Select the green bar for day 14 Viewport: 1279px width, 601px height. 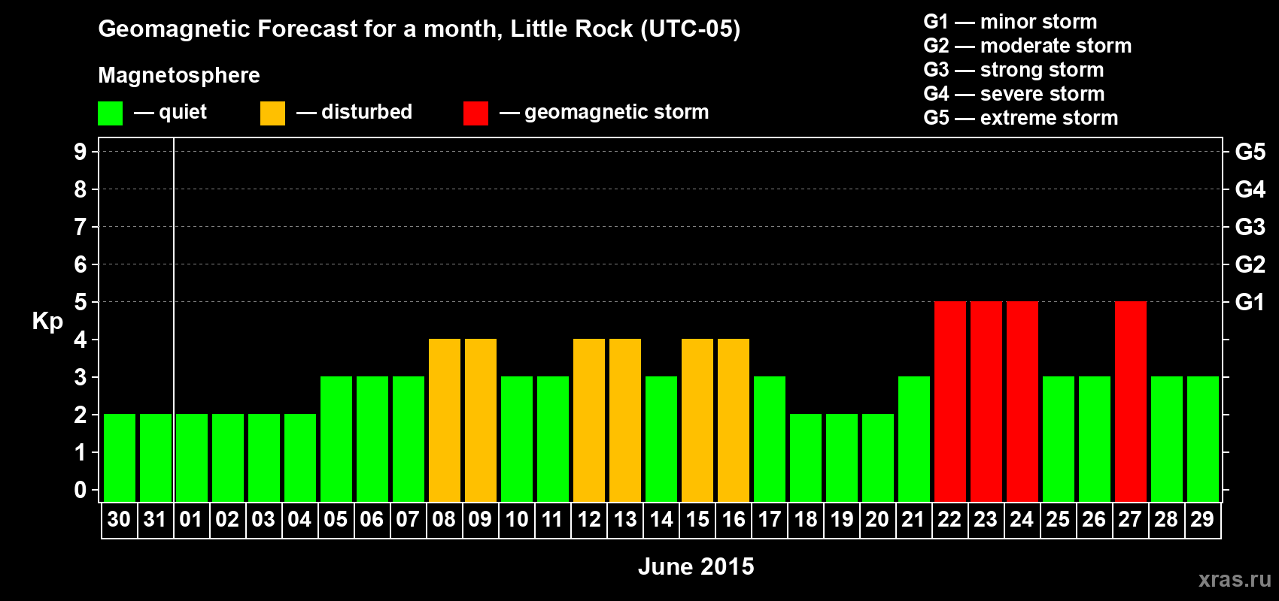[661, 439]
